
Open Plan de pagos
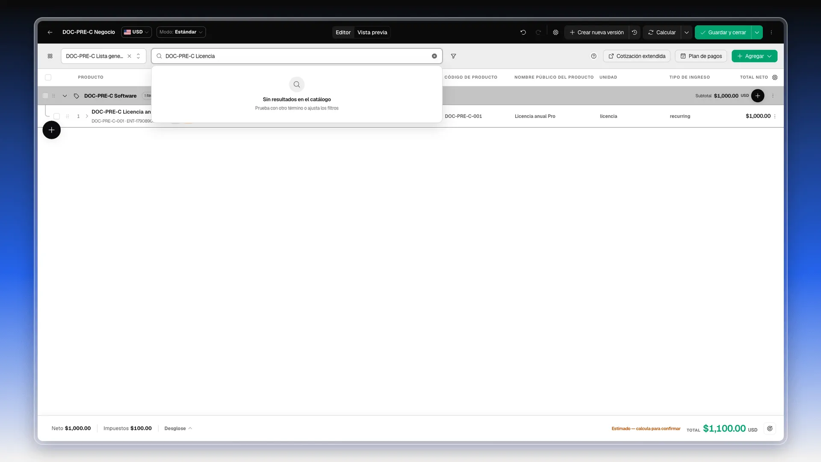click(701, 56)
